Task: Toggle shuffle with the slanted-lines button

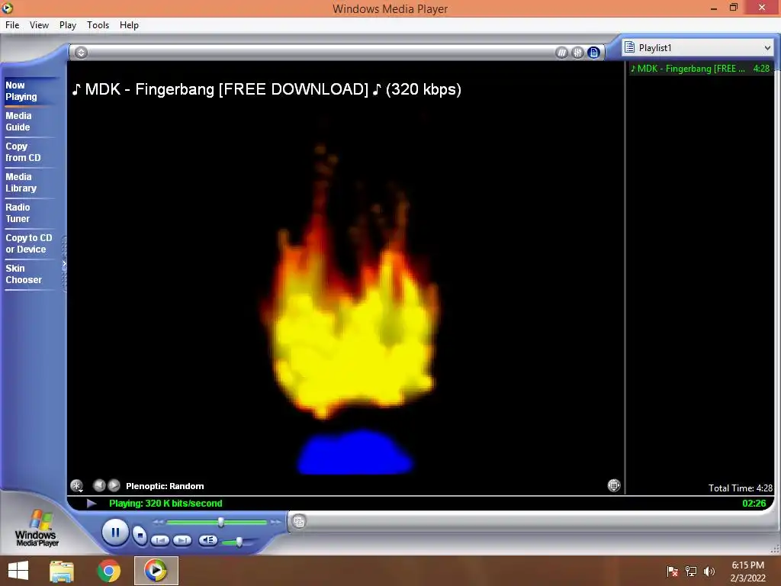Action: (x=561, y=53)
